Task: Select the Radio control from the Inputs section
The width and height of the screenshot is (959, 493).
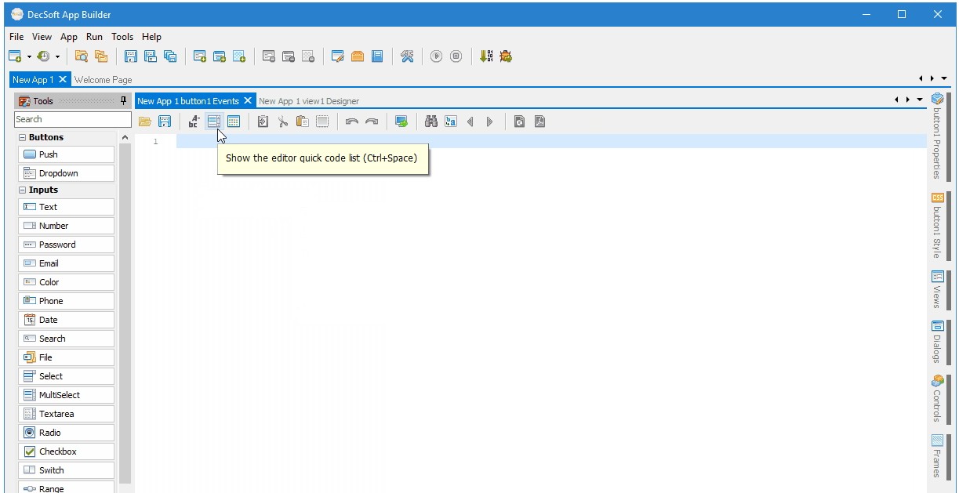Action: coord(66,432)
